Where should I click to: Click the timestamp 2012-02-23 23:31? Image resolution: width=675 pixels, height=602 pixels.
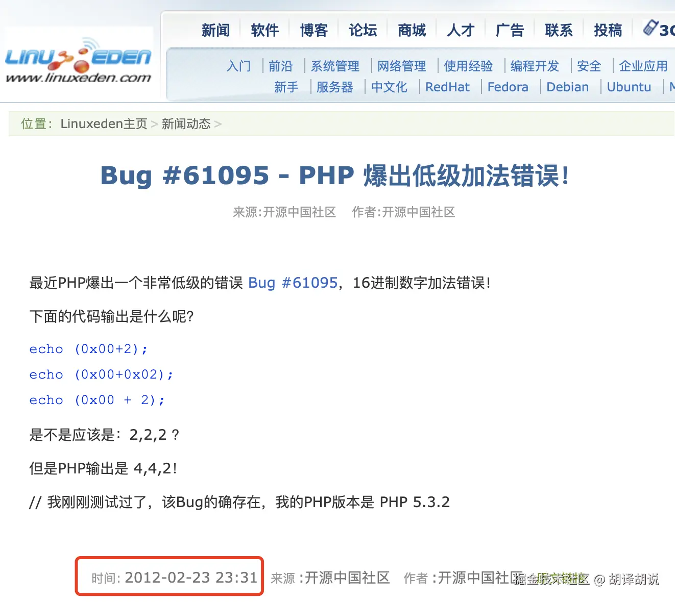coord(191,578)
